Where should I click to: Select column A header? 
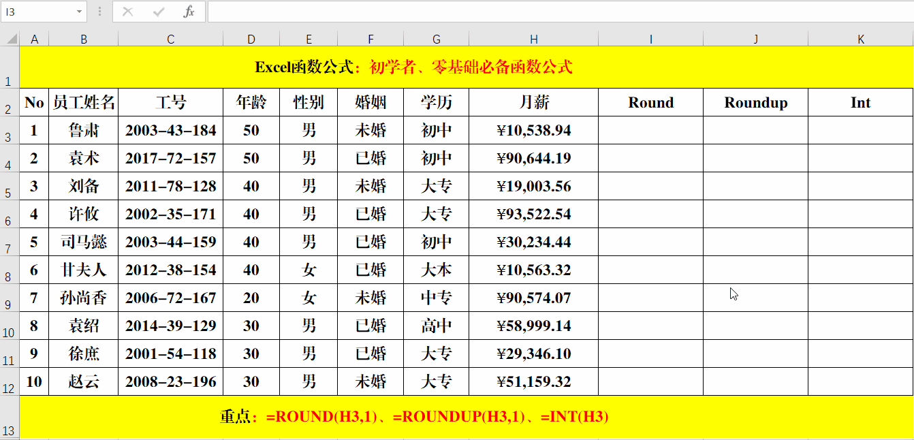click(x=35, y=40)
